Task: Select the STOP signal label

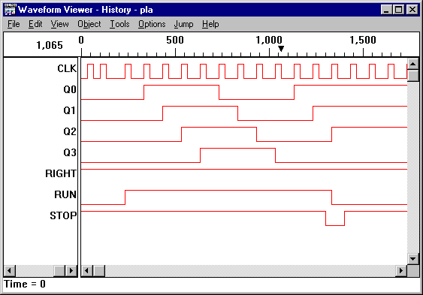Action: pyautogui.click(x=63, y=215)
